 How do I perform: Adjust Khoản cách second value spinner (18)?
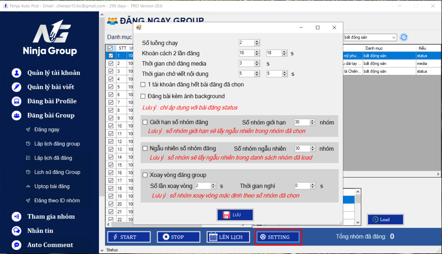tap(284, 53)
